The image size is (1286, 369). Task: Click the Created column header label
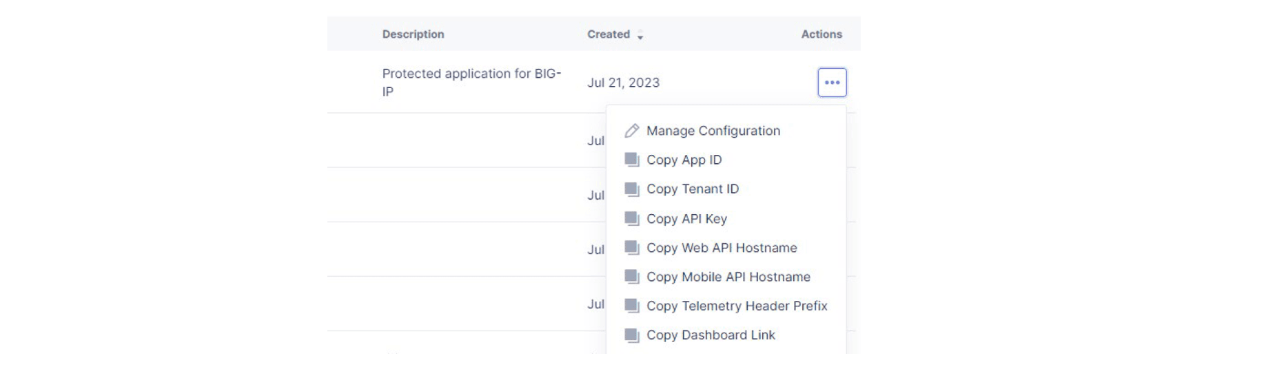tap(608, 34)
